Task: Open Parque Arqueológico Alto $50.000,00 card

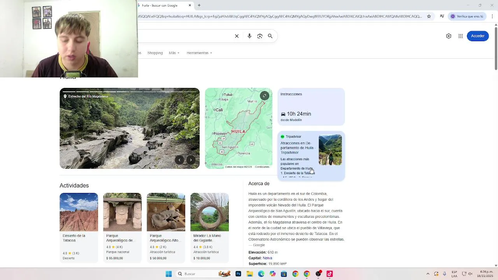Action: point(166,228)
